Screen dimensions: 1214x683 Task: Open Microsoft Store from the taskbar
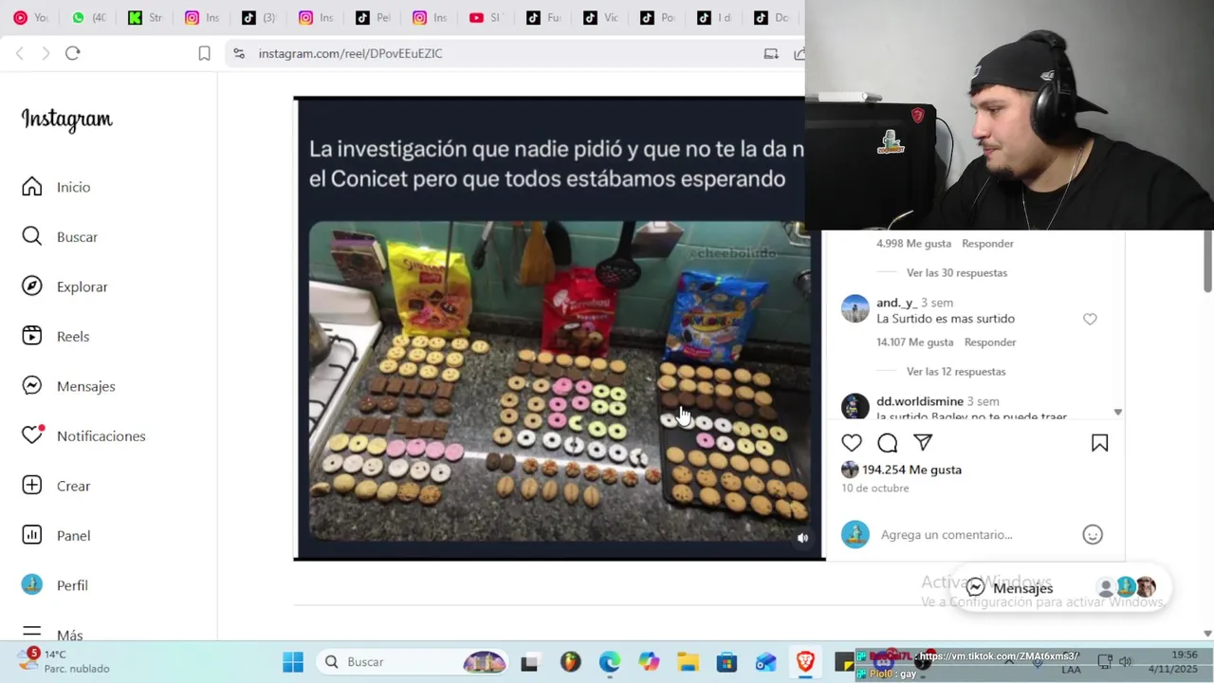click(727, 662)
